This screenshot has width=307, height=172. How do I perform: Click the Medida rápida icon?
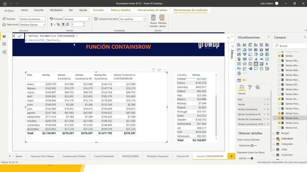pyautogui.click(x=162, y=18)
